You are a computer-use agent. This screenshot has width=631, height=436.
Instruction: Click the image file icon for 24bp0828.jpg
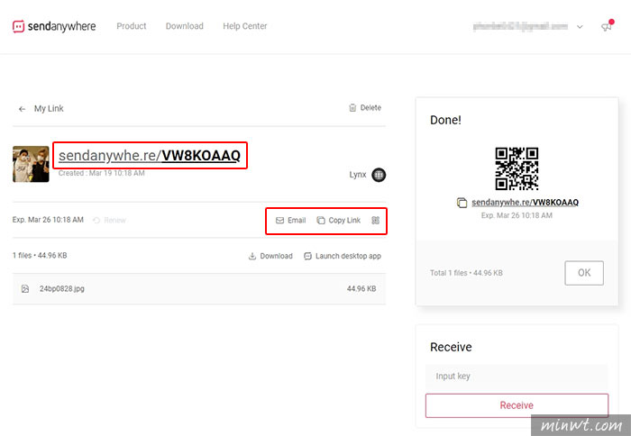pos(25,289)
